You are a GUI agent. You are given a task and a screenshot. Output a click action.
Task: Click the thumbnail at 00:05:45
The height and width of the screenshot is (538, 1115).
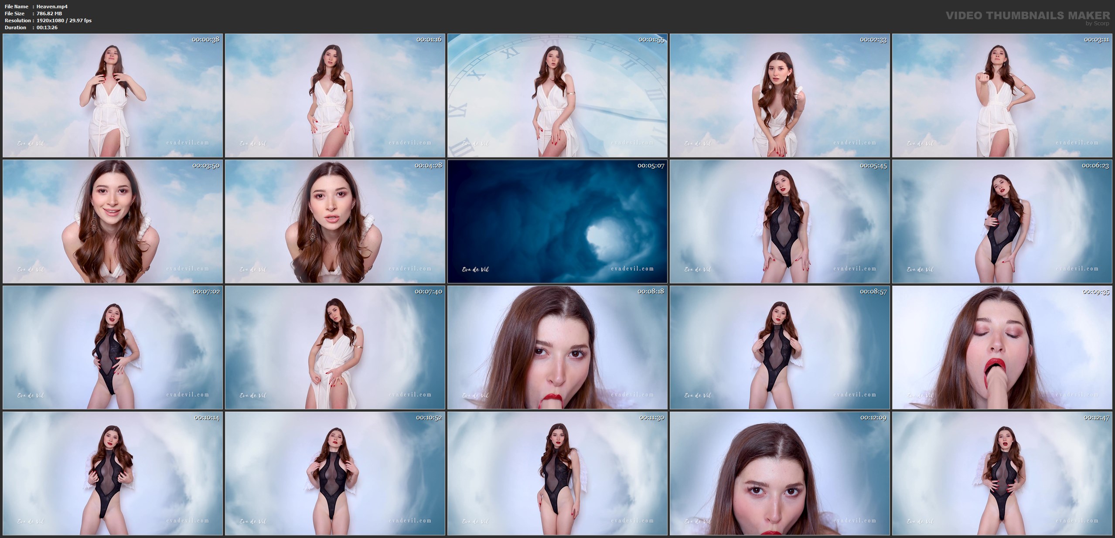(x=780, y=221)
